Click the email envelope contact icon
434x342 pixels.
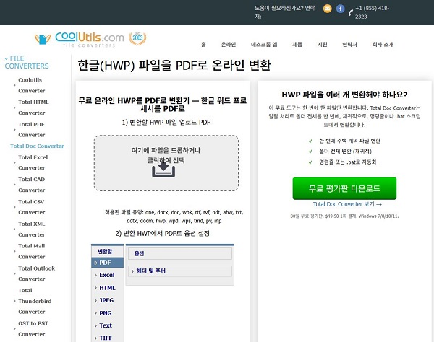327,9
